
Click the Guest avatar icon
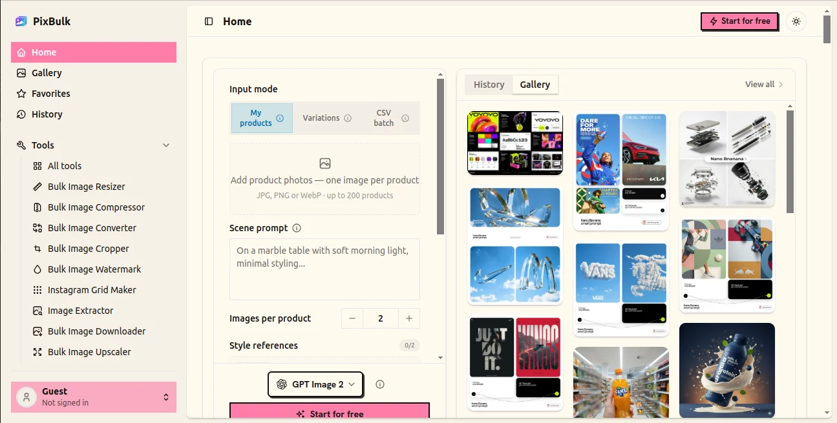click(26, 397)
